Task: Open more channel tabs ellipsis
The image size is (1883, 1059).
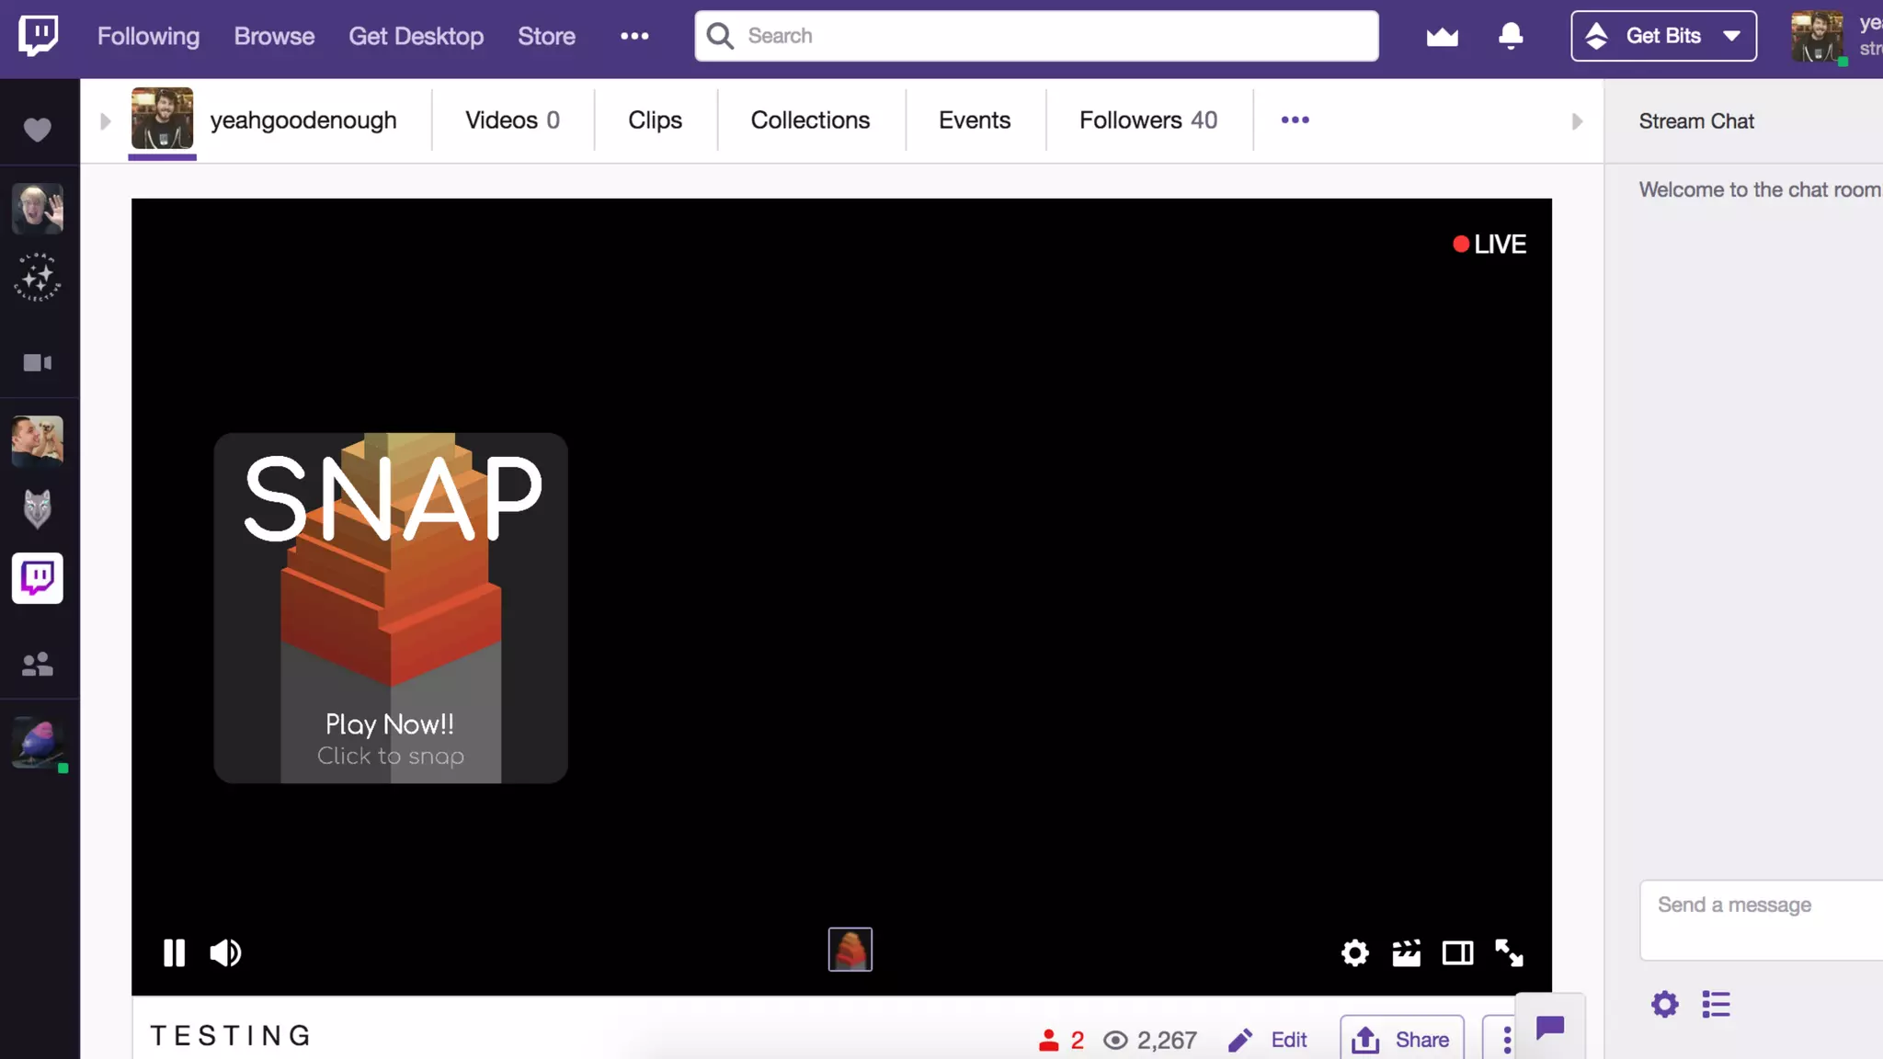Action: click(x=1295, y=120)
